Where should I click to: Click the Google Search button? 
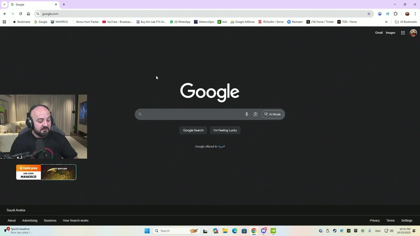pyautogui.click(x=193, y=130)
